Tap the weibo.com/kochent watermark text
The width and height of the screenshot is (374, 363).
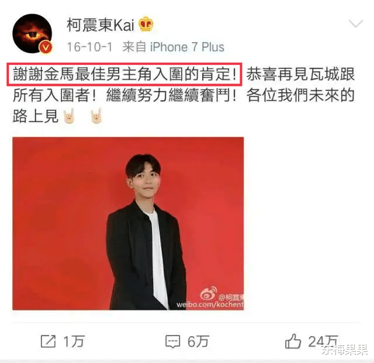pyautogui.click(x=210, y=305)
